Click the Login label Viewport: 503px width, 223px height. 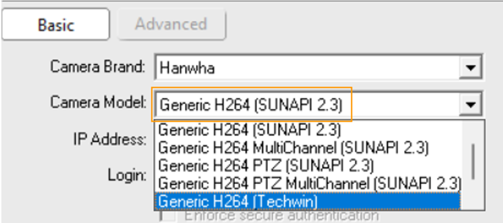pos(127,176)
